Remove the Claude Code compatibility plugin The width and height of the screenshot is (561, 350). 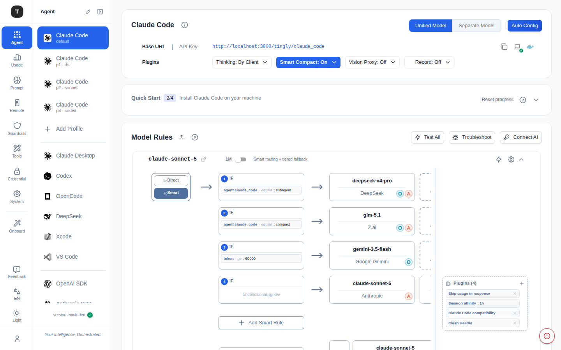tap(515, 313)
